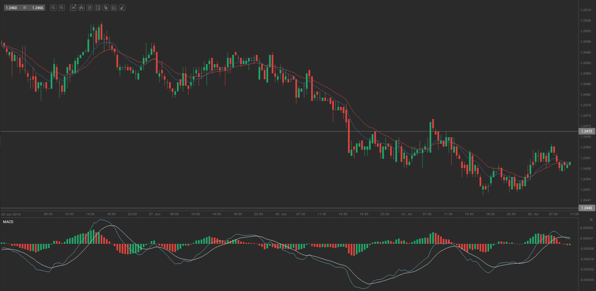This screenshot has height=291, width=596.
Task: Zoom in the price chart
Action: [x=62, y=8]
